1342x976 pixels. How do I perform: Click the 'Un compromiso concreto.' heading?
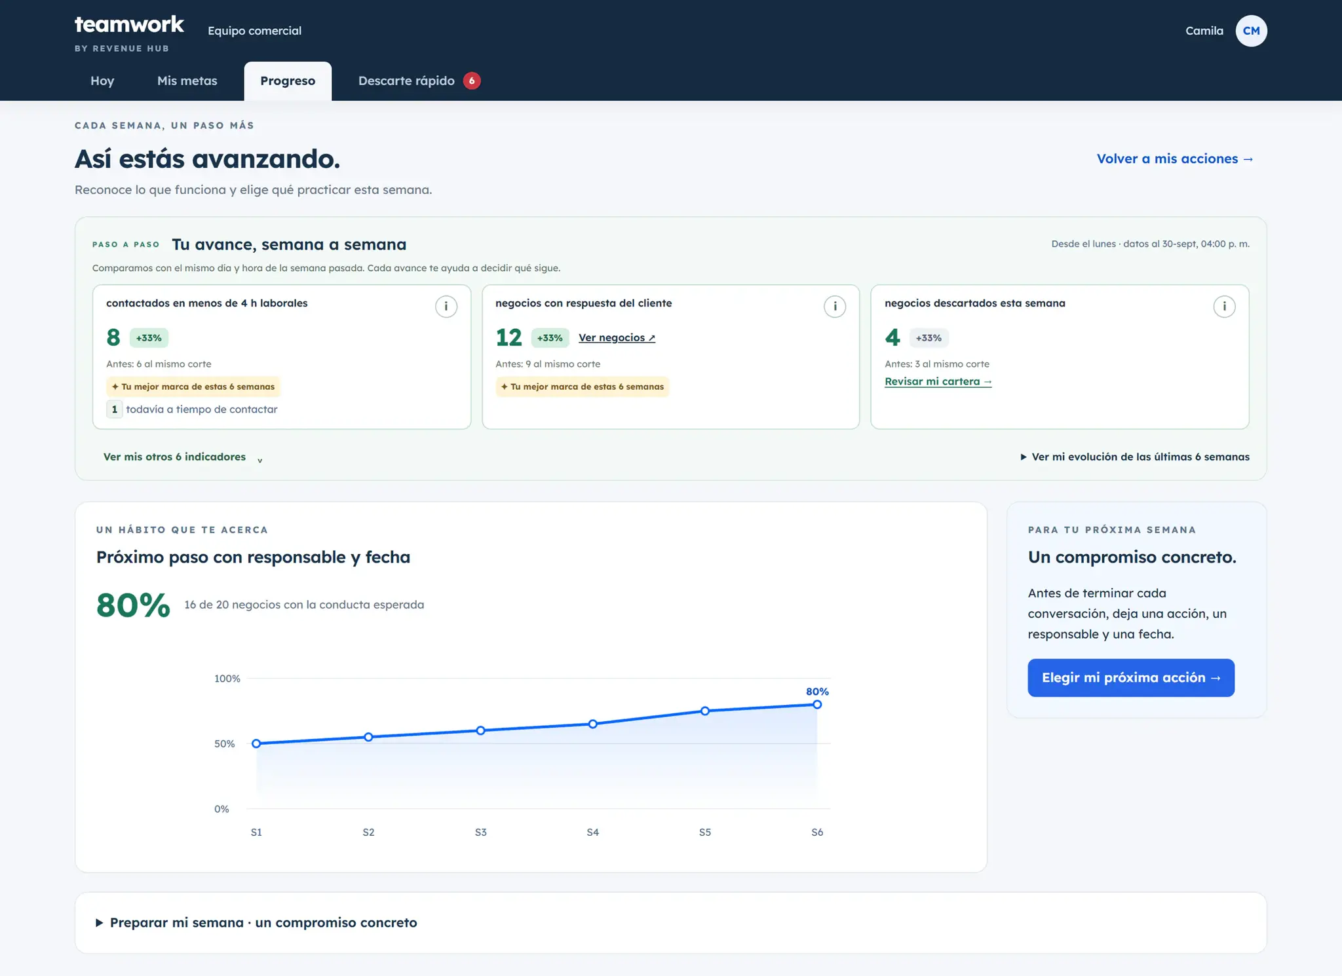coord(1132,557)
